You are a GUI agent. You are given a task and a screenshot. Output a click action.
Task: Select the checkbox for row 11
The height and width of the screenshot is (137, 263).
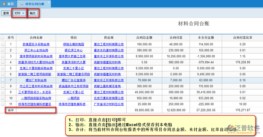tap(2, 104)
